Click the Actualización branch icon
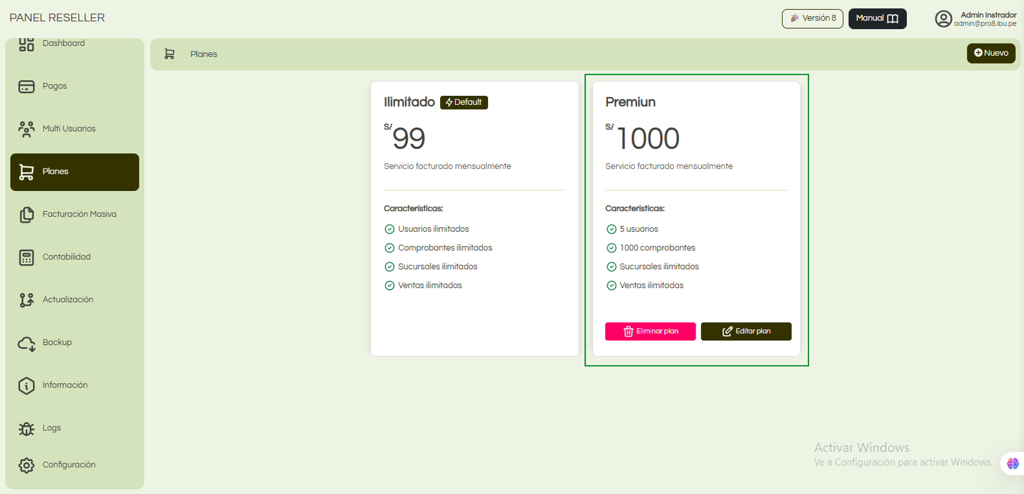1024x494 pixels. tap(26, 300)
